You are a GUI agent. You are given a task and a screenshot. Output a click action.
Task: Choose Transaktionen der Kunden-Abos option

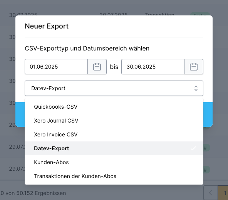tap(114, 176)
